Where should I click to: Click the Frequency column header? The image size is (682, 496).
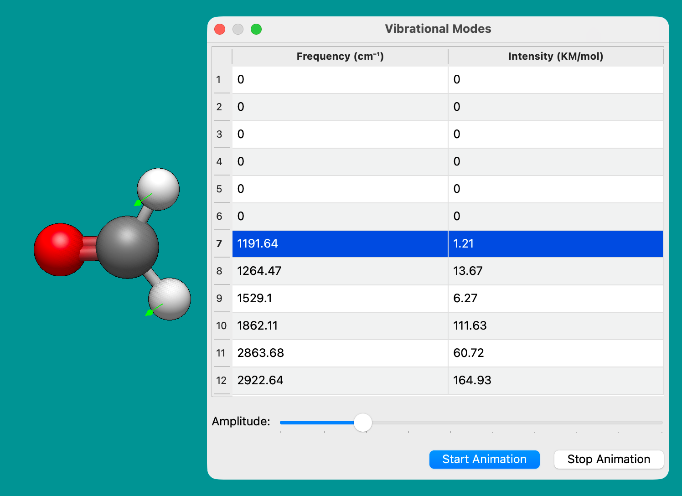click(x=340, y=57)
